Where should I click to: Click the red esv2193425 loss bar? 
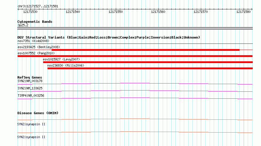click(145, 50)
